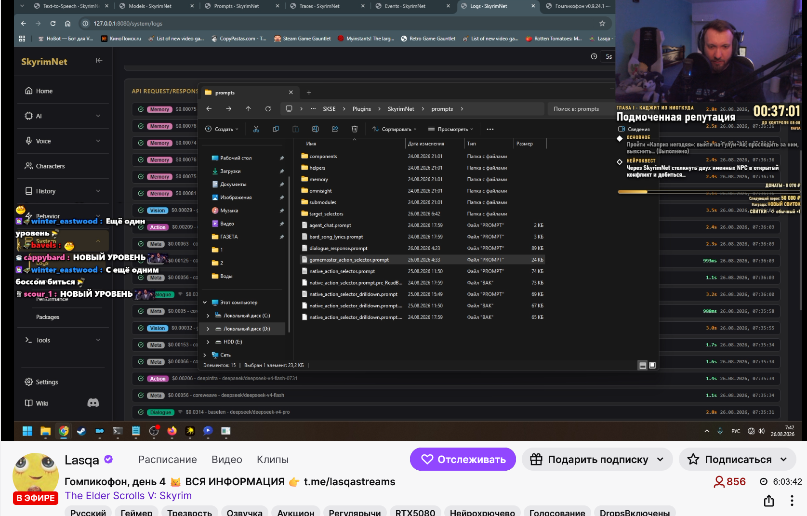
Task: Open the Discord link in sidebar
Action: [x=93, y=403]
